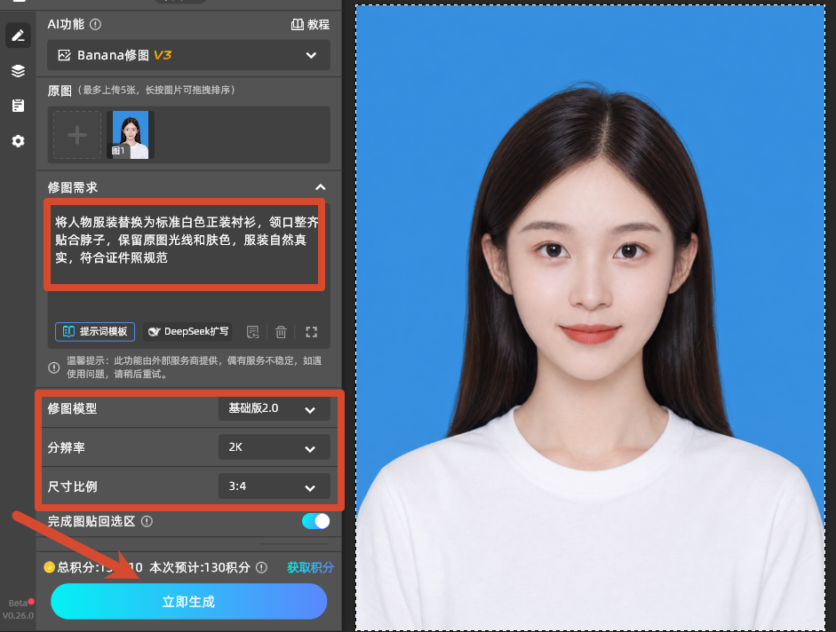Click the prompt history icon next to DeepSeek扩写
Viewport: 836px width, 632px height.
[x=252, y=332]
